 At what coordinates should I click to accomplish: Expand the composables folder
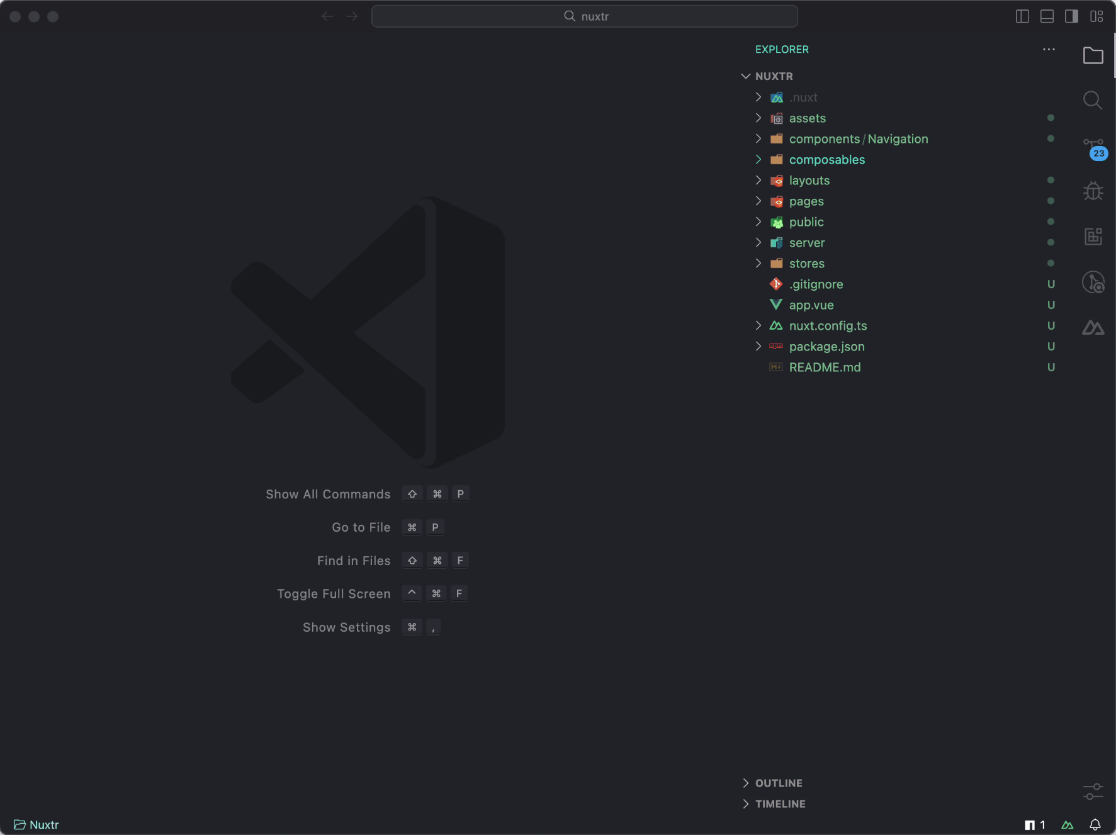click(x=758, y=159)
